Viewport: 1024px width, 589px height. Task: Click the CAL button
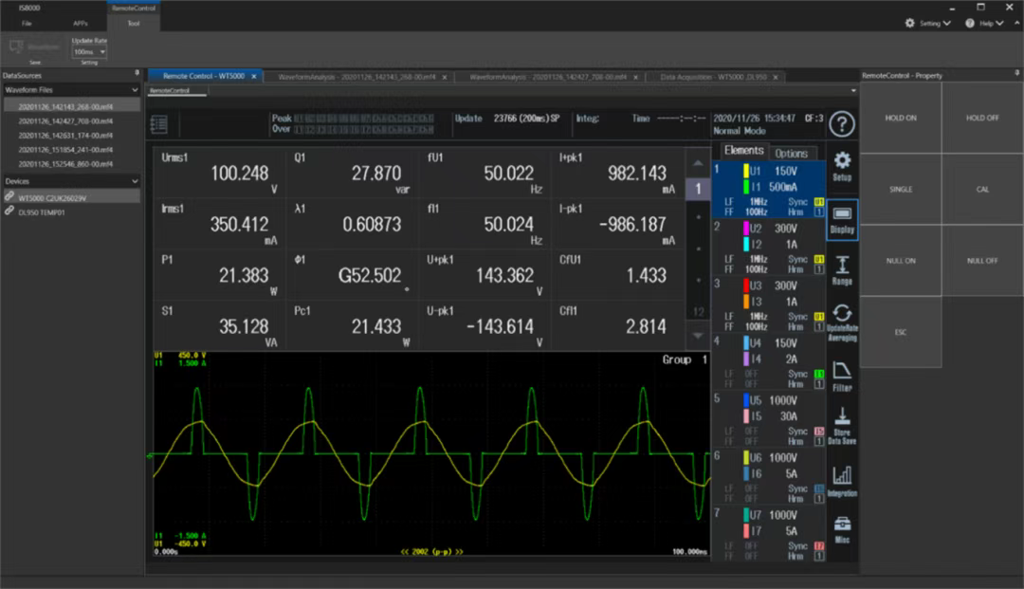click(x=982, y=190)
